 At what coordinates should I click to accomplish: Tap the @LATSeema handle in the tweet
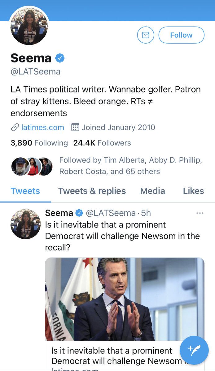(x=111, y=213)
